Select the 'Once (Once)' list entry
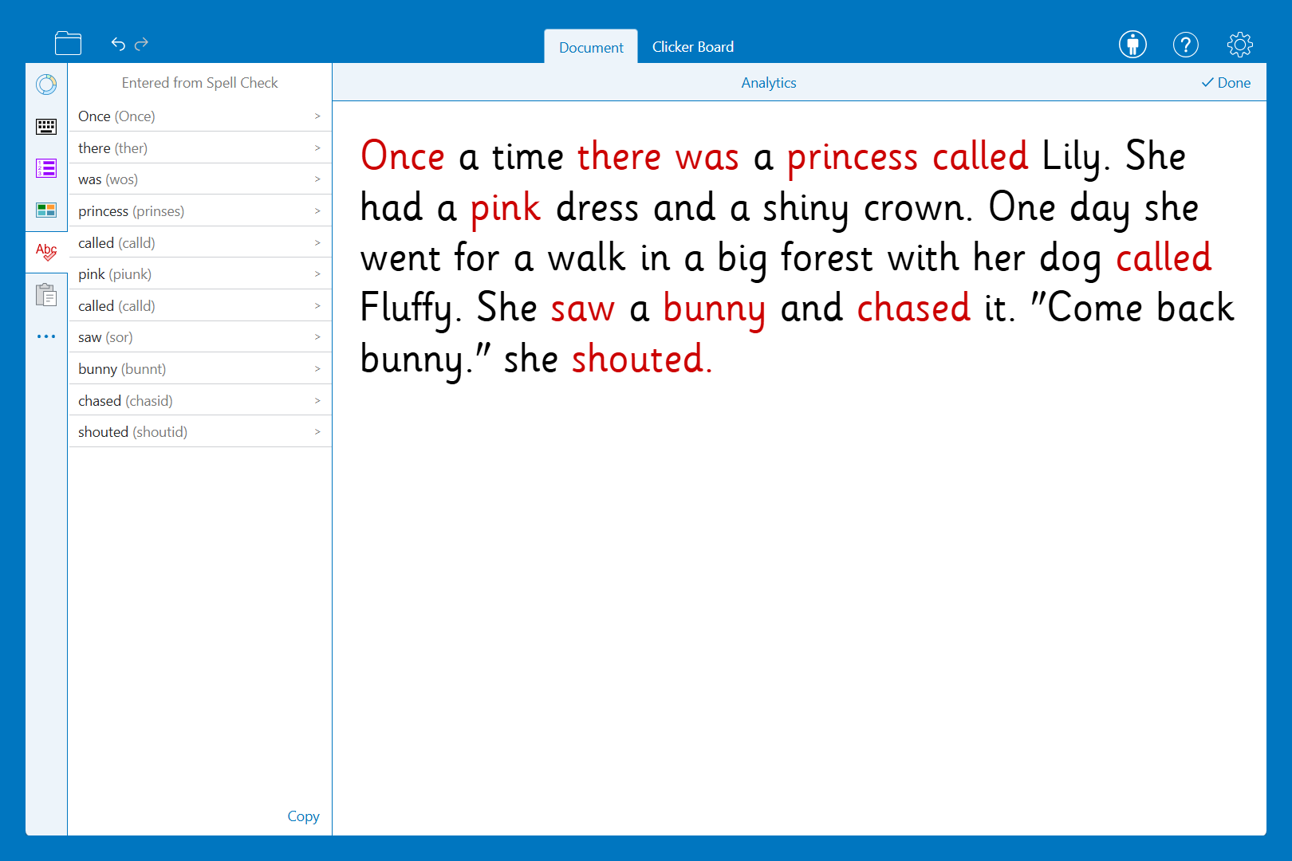 click(x=200, y=116)
